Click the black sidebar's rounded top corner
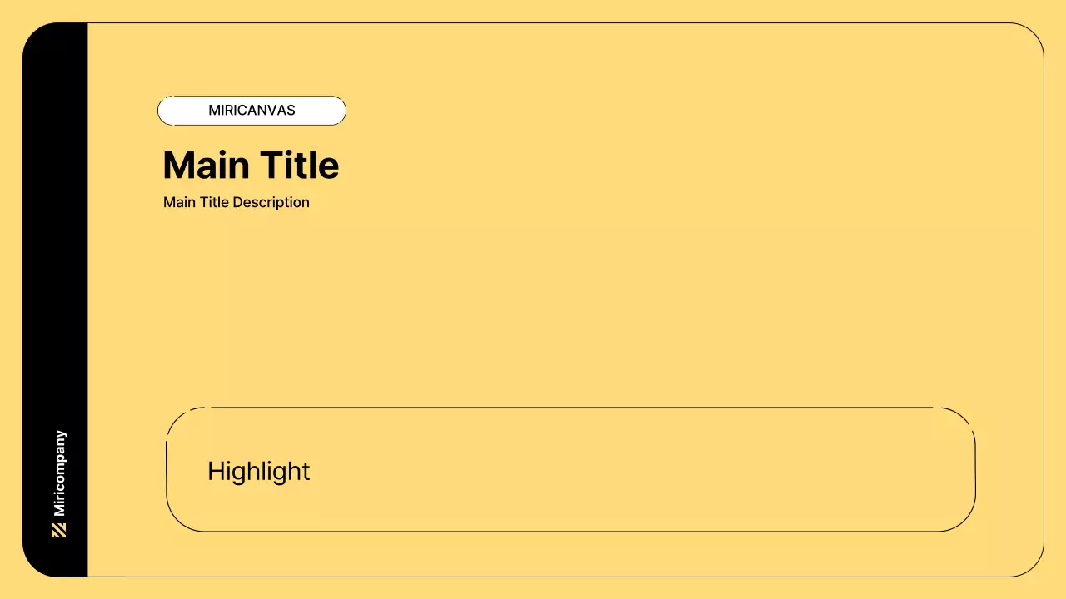Screen dimensions: 1066x599 pyautogui.click(x=37, y=37)
